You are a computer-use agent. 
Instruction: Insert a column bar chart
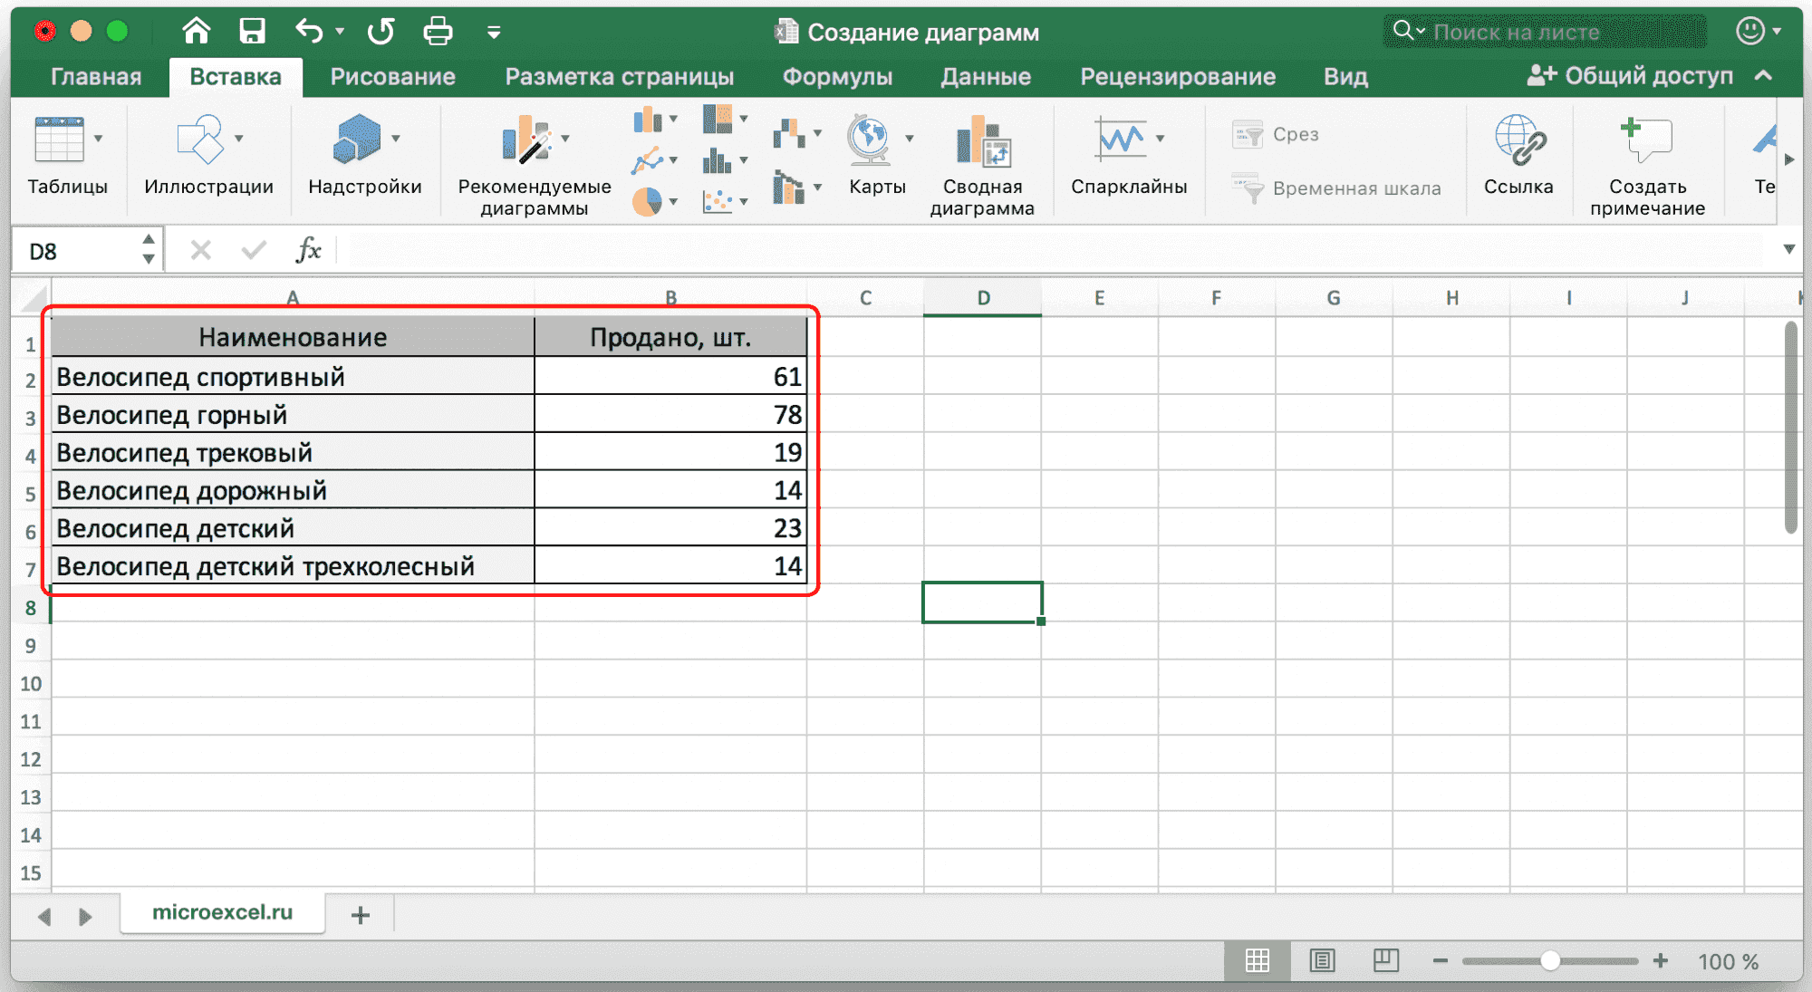coord(647,120)
